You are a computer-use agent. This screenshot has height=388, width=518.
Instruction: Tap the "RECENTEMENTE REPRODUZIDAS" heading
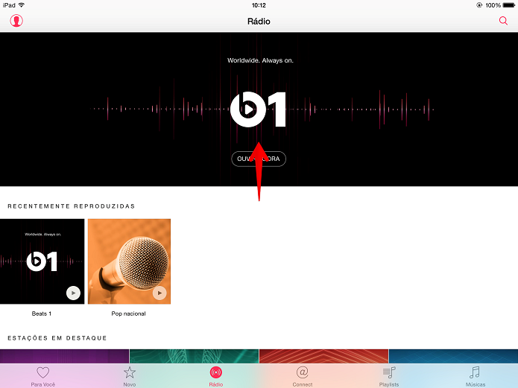tap(72, 206)
